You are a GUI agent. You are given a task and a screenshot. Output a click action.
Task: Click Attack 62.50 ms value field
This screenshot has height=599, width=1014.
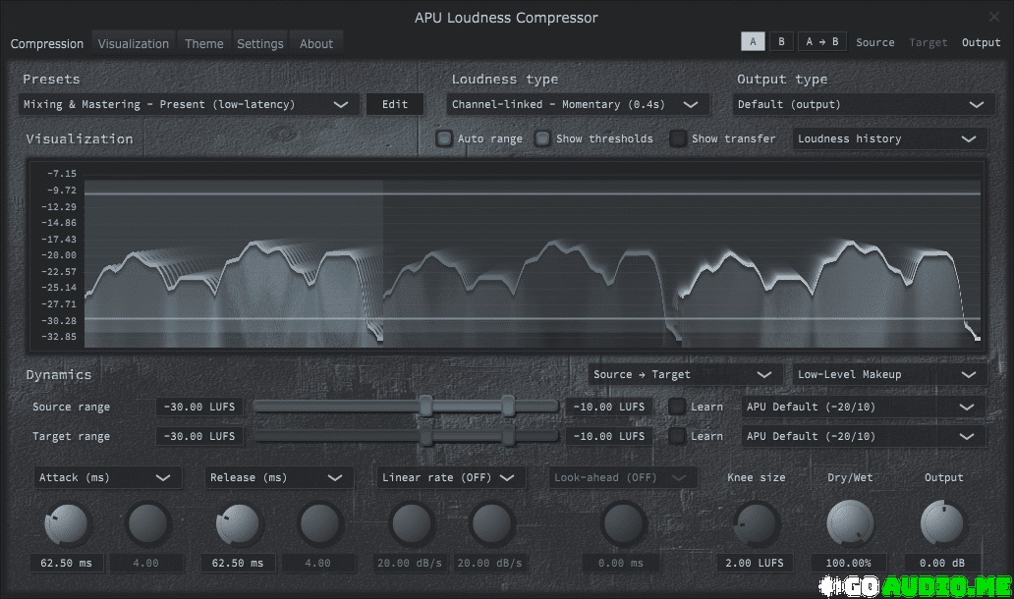tap(66, 563)
